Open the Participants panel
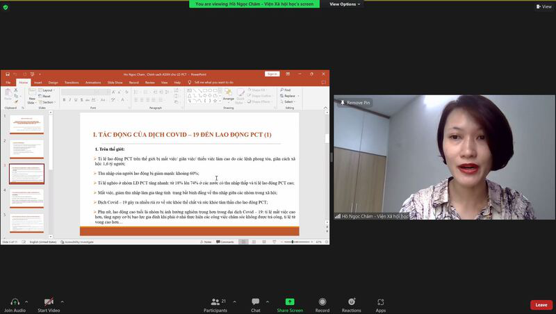The width and height of the screenshot is (556, 314). click(215, 302)
